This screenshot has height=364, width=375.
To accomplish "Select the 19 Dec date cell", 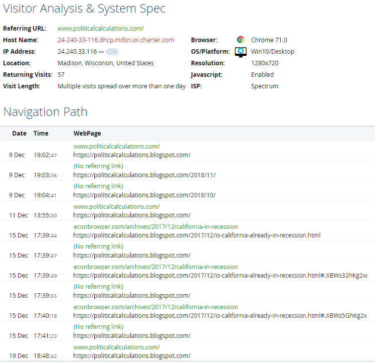I will pyautogui.click(x=19, y=356).
